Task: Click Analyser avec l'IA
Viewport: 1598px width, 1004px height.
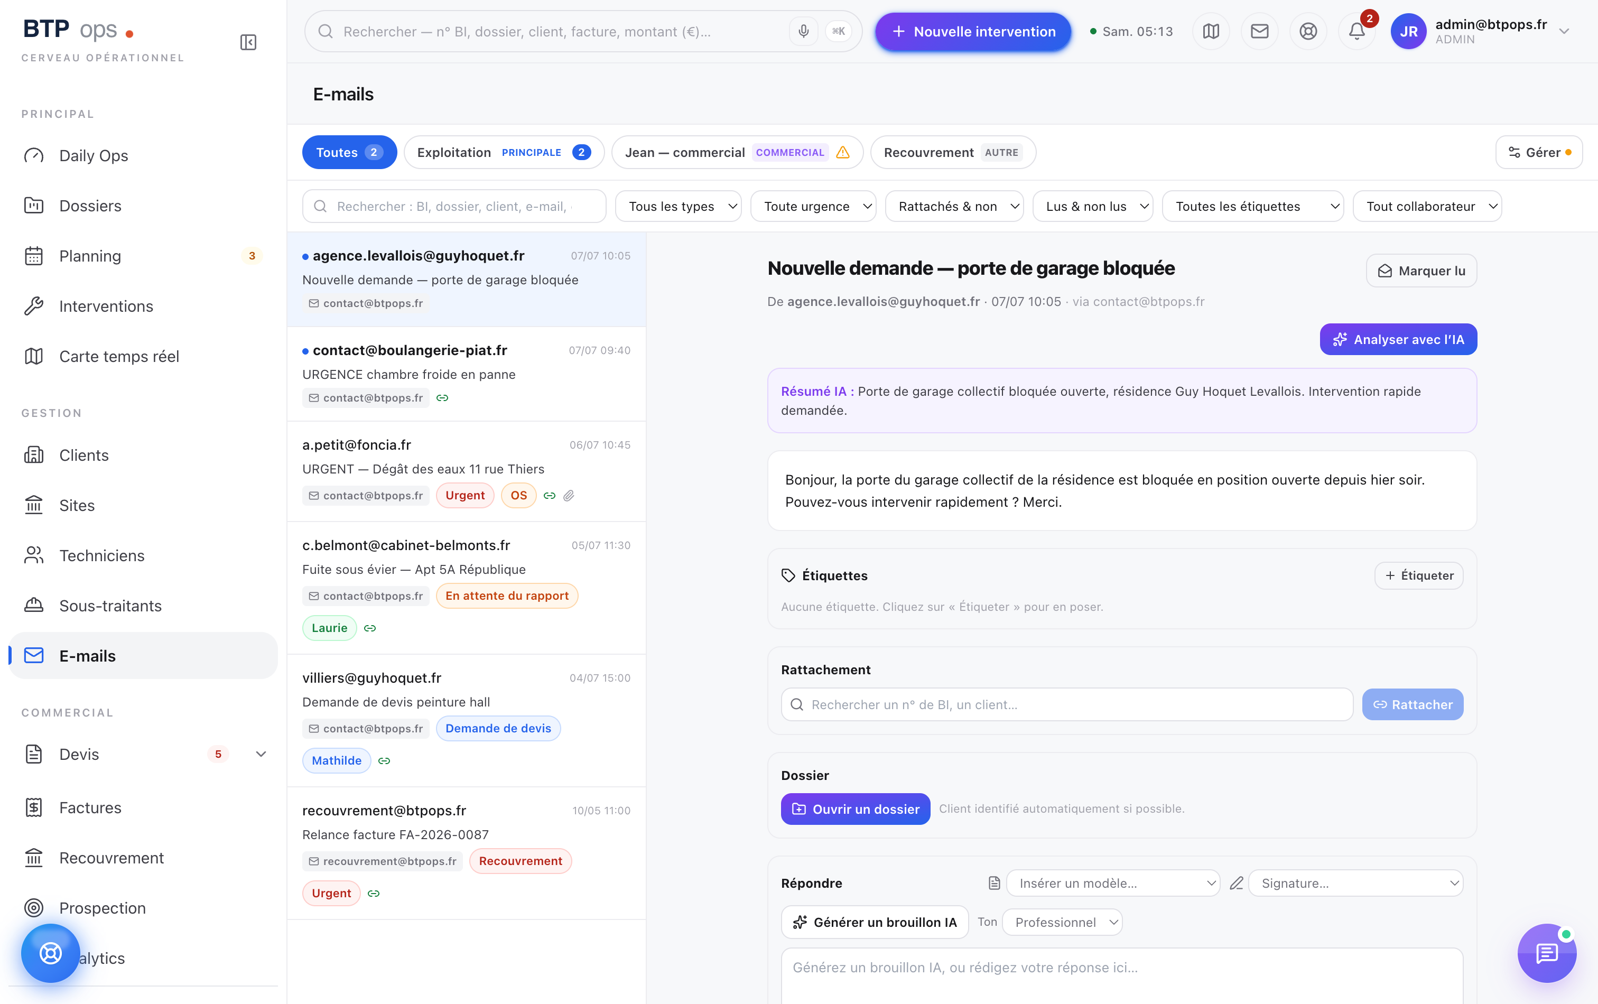Action: [1398, 339]
